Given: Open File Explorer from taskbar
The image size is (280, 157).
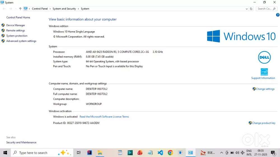Looking at the screenshot, I should tap(100, 153).
